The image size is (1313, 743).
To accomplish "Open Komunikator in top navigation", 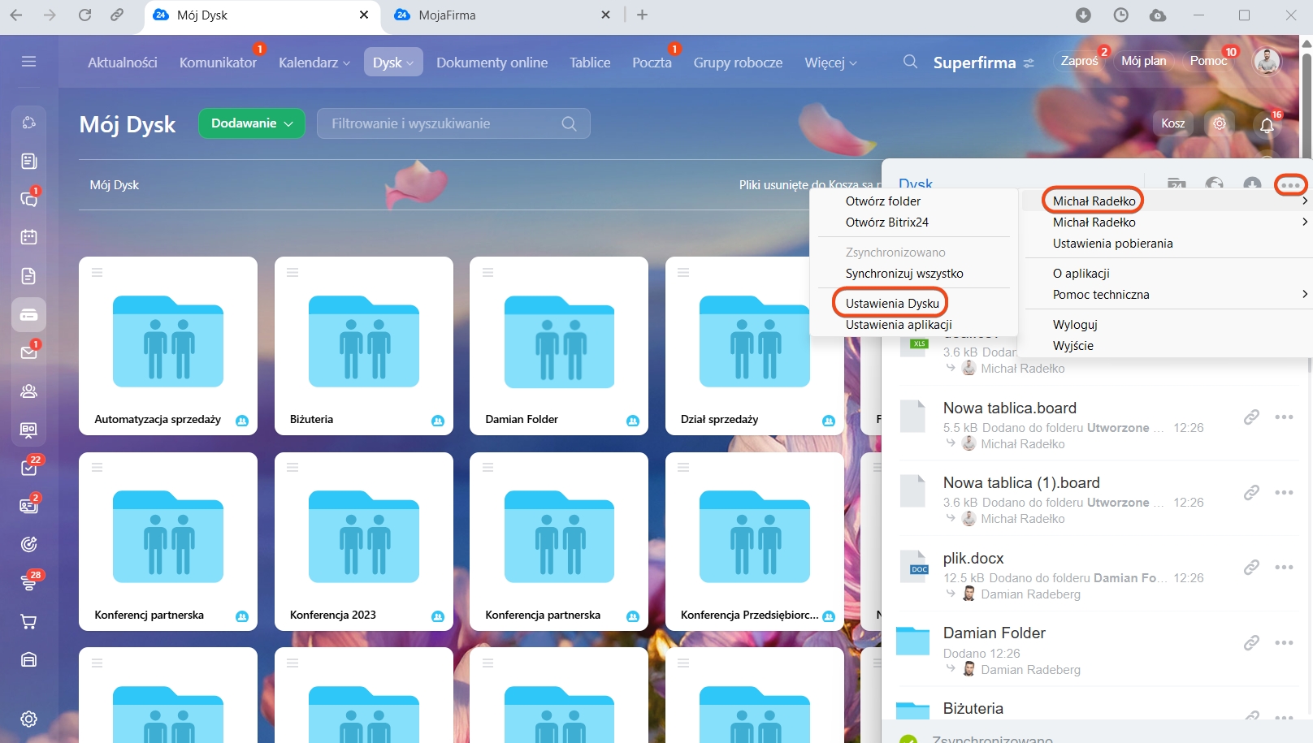I will 218,63.
